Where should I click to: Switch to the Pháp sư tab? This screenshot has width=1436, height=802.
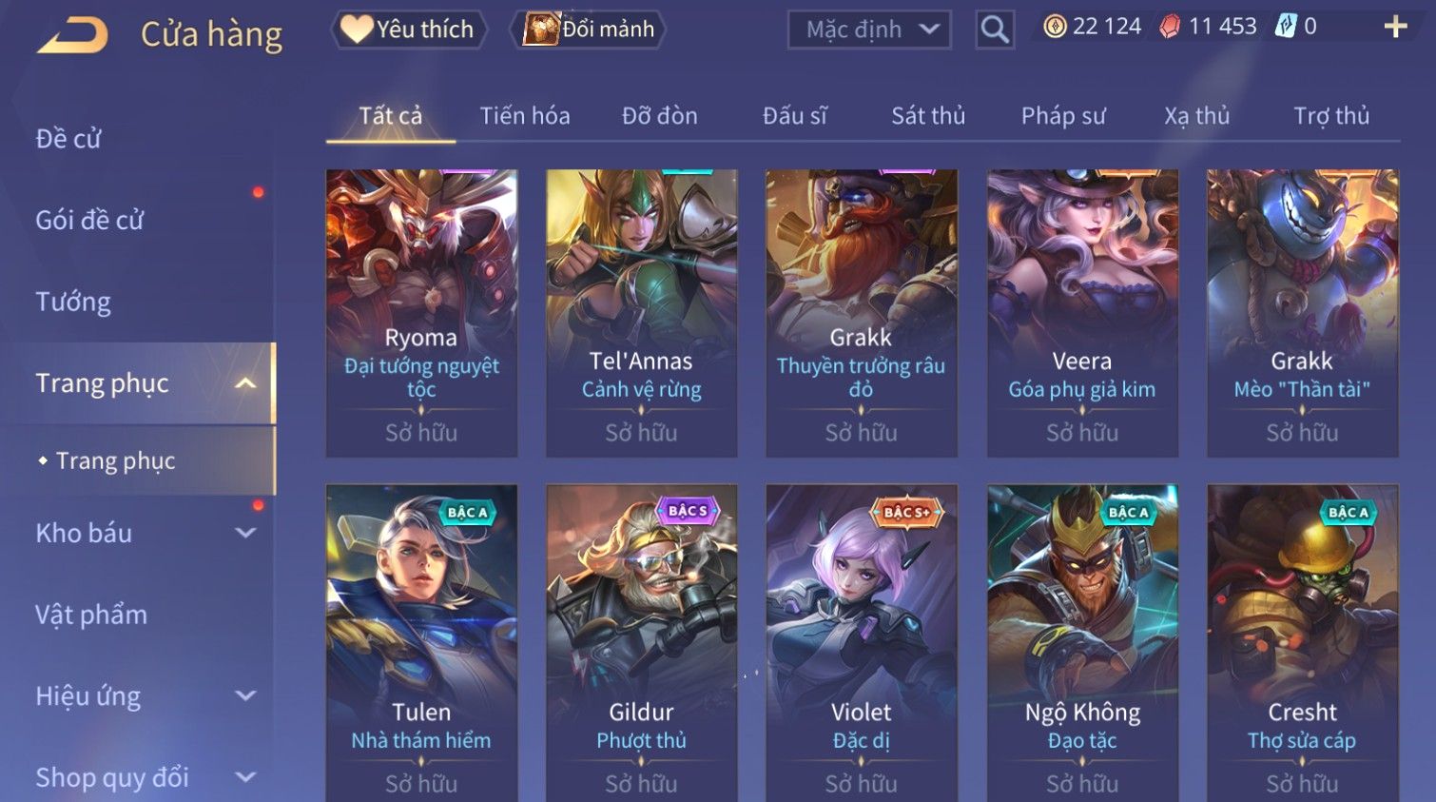point(1063,116)
